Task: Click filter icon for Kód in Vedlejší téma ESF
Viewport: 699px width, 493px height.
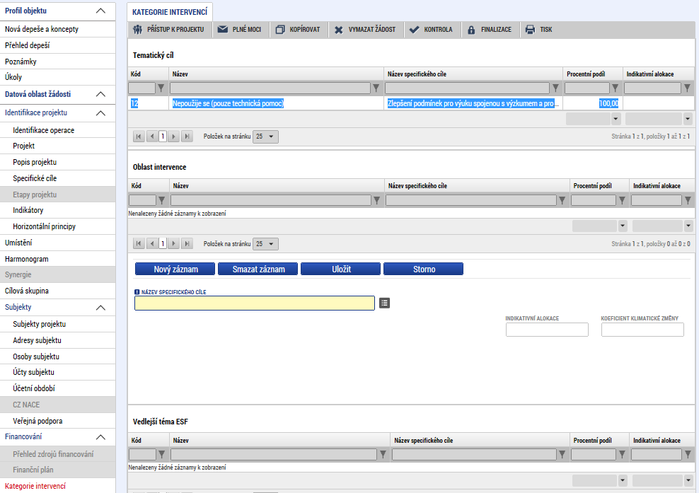Action: point(161,454)
